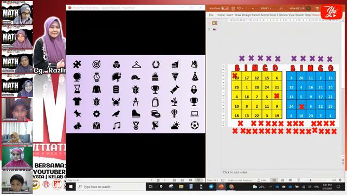Click the Windows Start button
347x195 pixels.
coord(71,187)
